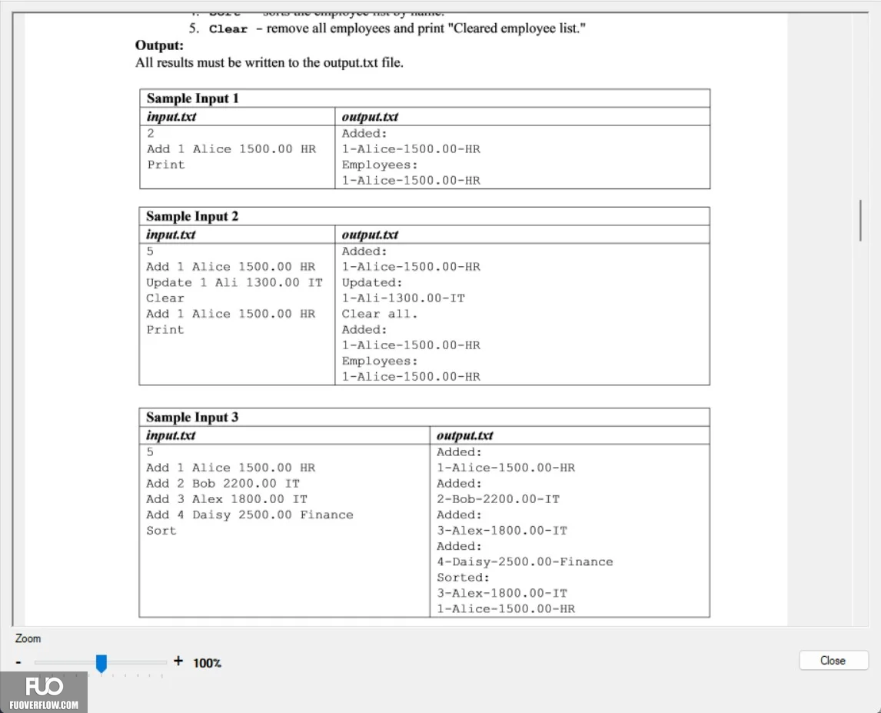Click input.txt header in Sample Input 3 table
Screen dimensions: 881x713
tap(171, 435)
